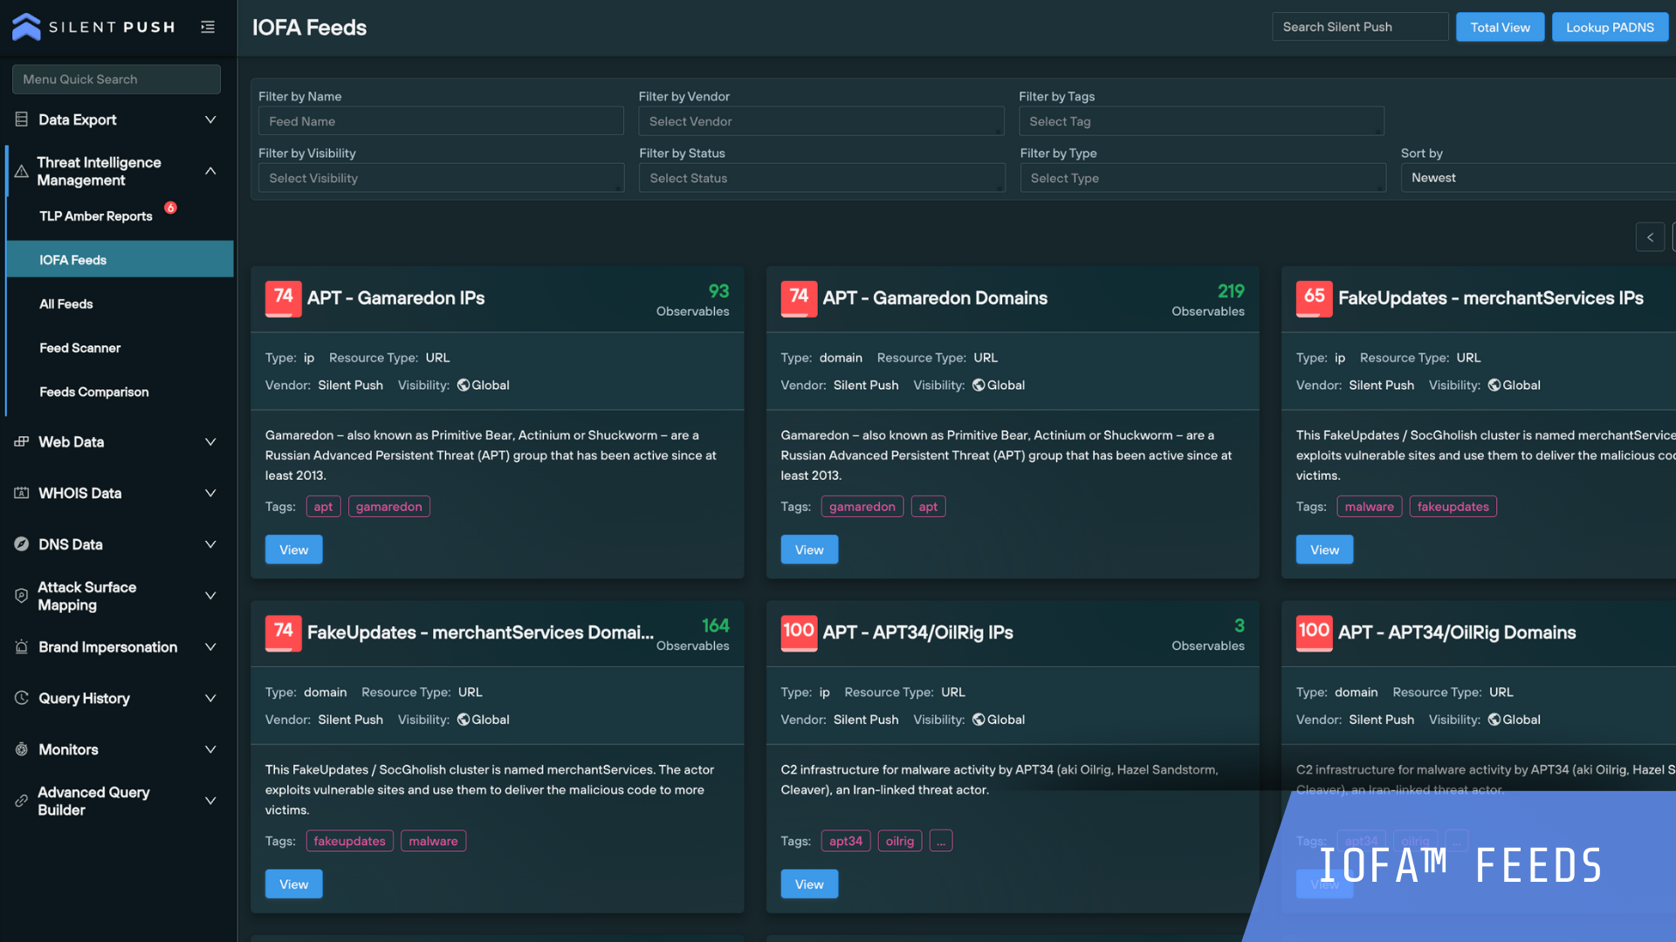The image size is (1676, 942).
Task: Open Feeds Comparison menu item
Action: [94, 392]
